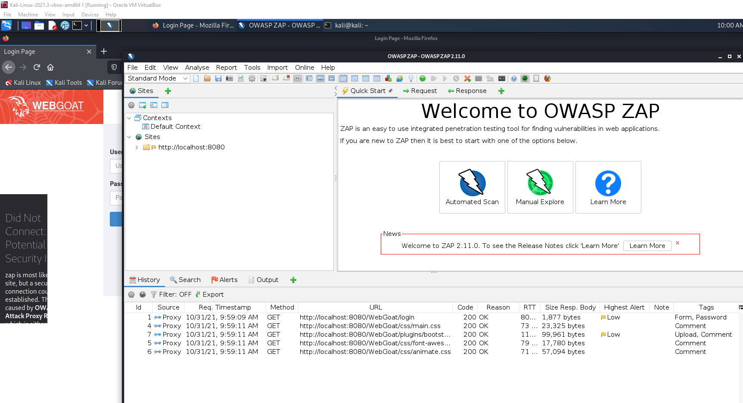
Task: Open the Tools menu
Action: tap(252, 68)
